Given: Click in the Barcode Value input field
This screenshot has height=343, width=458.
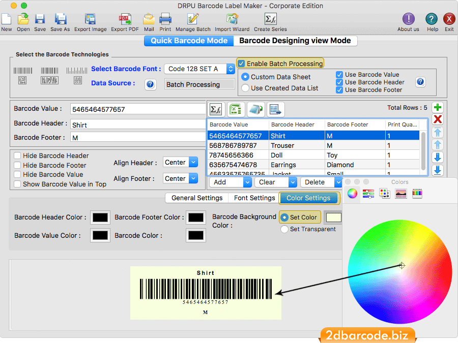Looking at the screenshot, I should coord(138,109).
